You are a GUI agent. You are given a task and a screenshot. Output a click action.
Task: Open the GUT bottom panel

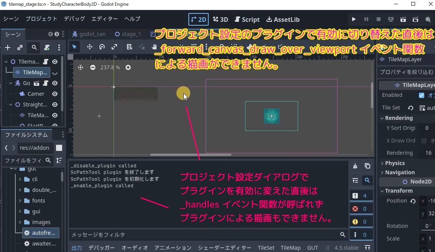[x=313, y=248]
